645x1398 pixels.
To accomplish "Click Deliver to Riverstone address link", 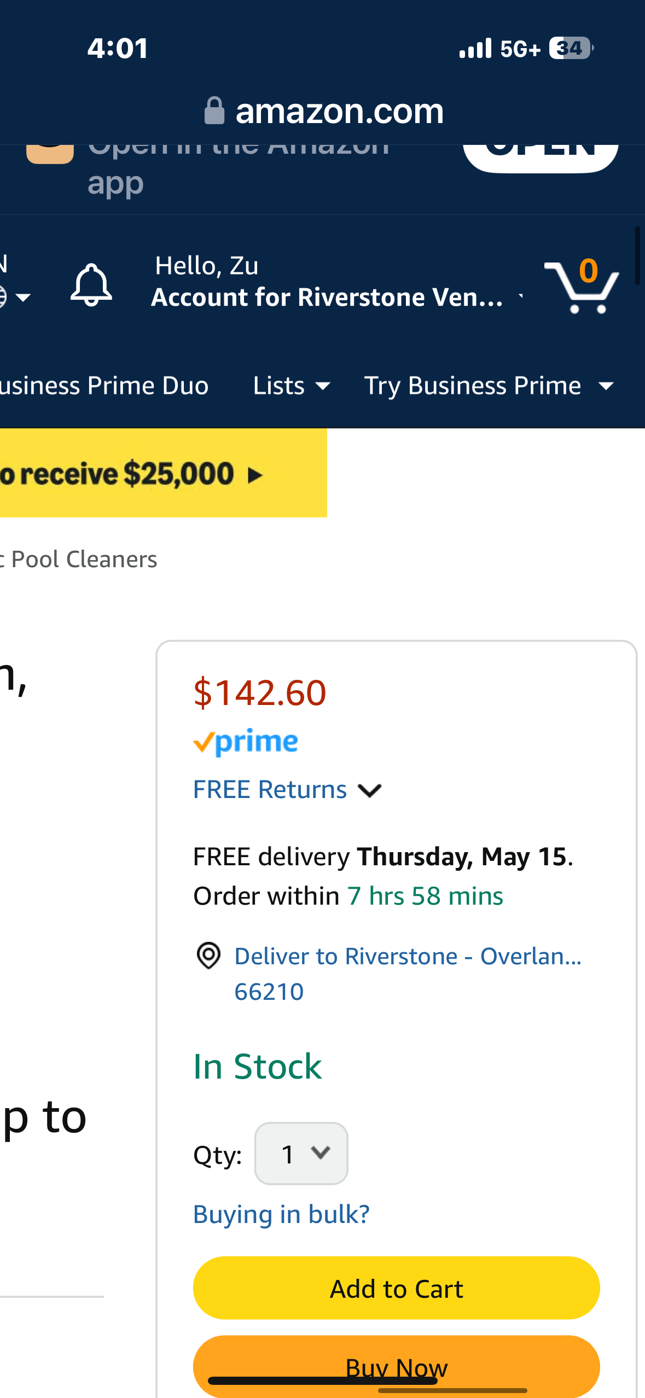I will click(408, 974).
